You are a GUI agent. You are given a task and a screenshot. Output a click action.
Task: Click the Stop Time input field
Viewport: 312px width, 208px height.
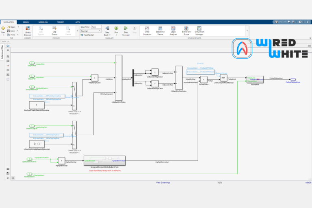pyautogui.click(x=96, y=27)
